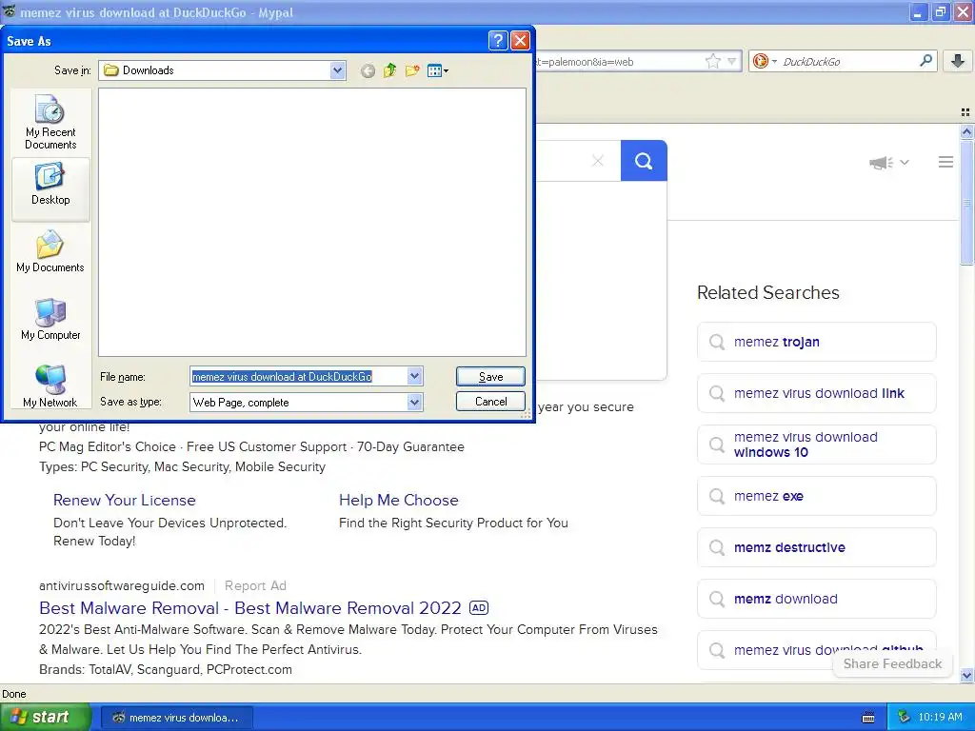The image size is (975, 731).
Task: Click the blue DuckDuckGo search button
Action: pos(644,161)
